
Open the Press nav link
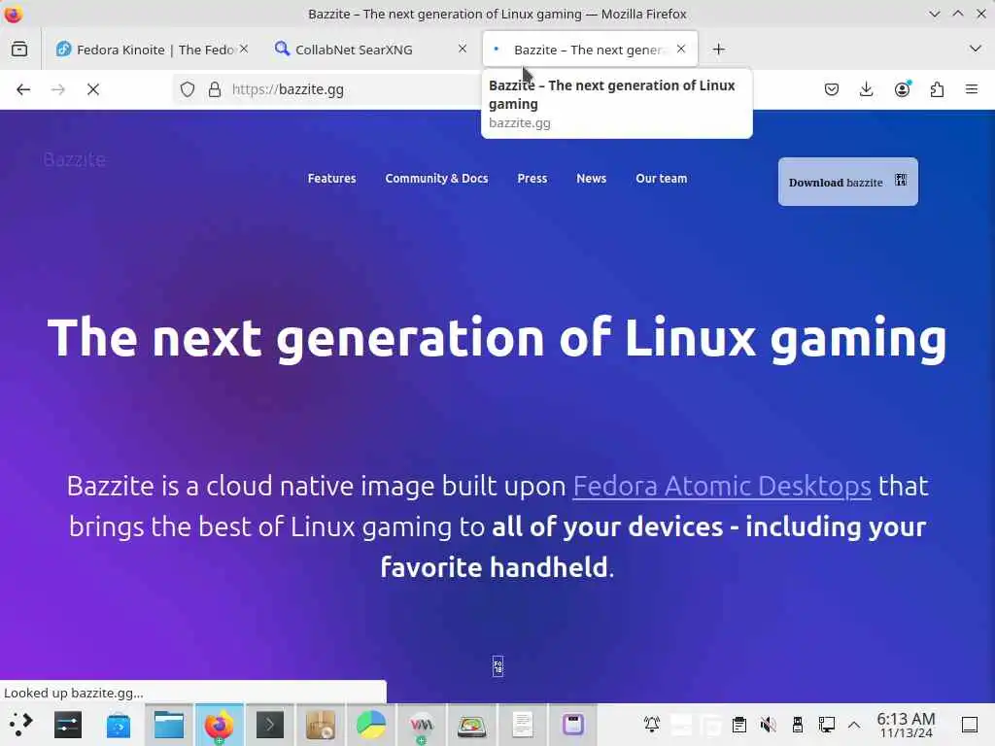[532, 179]
